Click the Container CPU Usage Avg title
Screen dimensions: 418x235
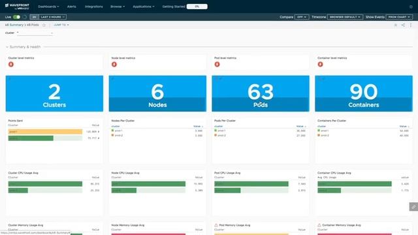(x=334, y=173)
